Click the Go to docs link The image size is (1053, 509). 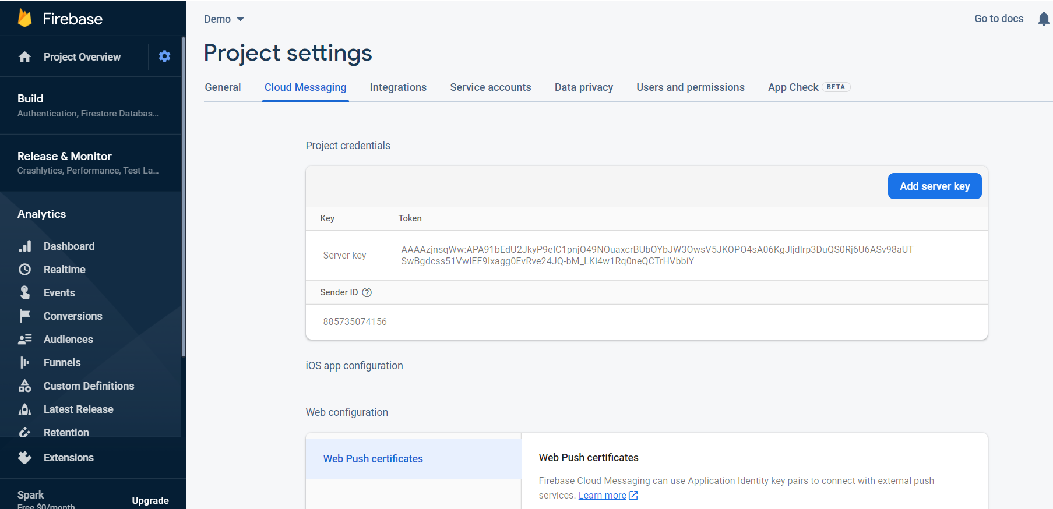point(999,19)
